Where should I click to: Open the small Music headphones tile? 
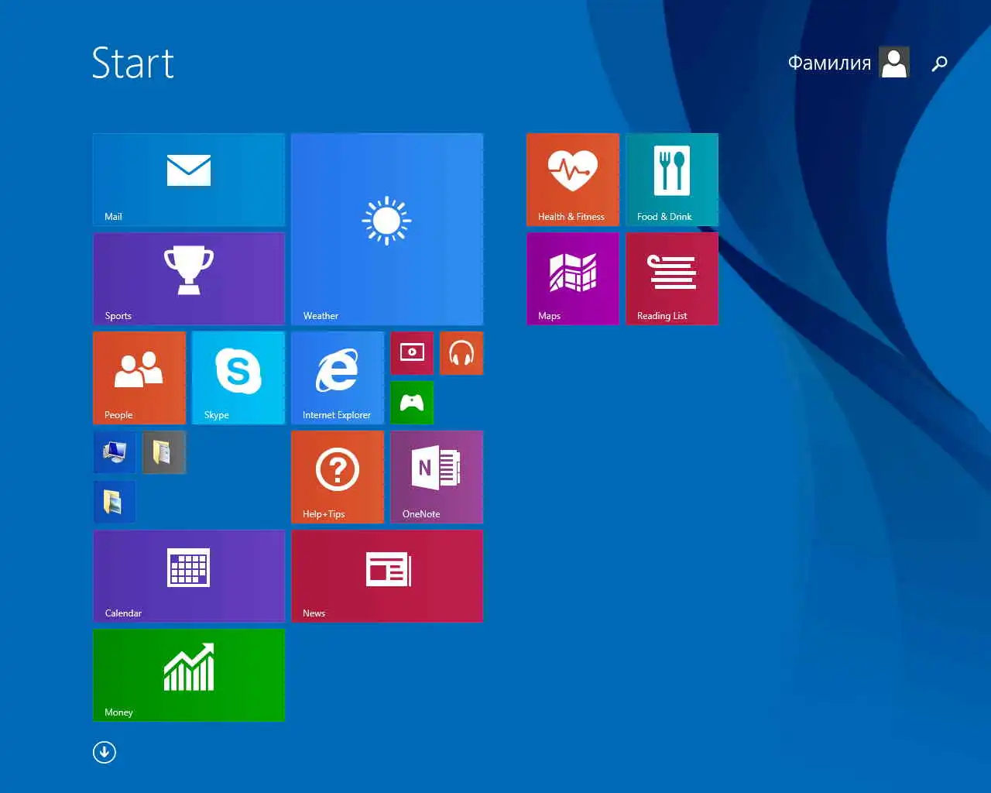(x=461, y=353)
